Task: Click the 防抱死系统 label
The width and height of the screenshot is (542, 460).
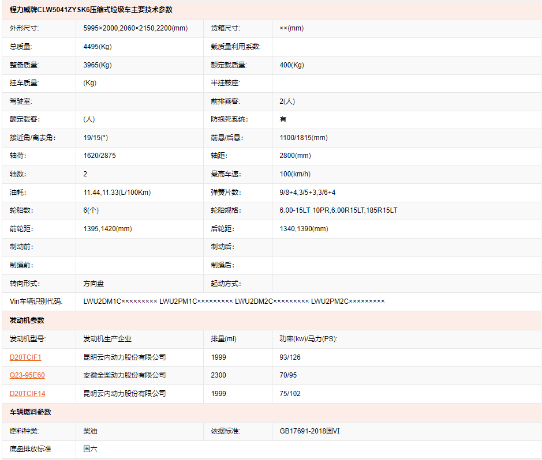Action: click(x=229, y=119)
